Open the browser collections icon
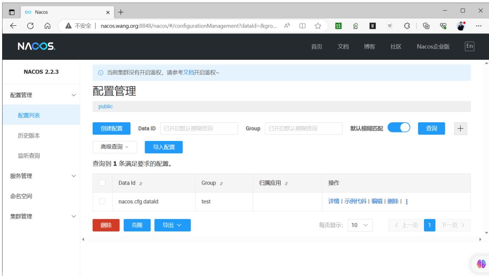This screenshot has width=489, height=276. [426, 26]
